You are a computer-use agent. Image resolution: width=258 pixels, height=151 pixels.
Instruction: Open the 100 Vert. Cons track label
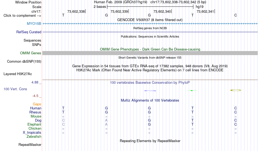coord(15,89)
